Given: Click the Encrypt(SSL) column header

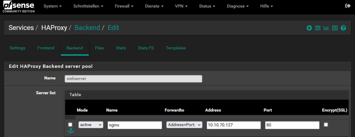Looking at the screenshot, I should (x=334, y=110).
